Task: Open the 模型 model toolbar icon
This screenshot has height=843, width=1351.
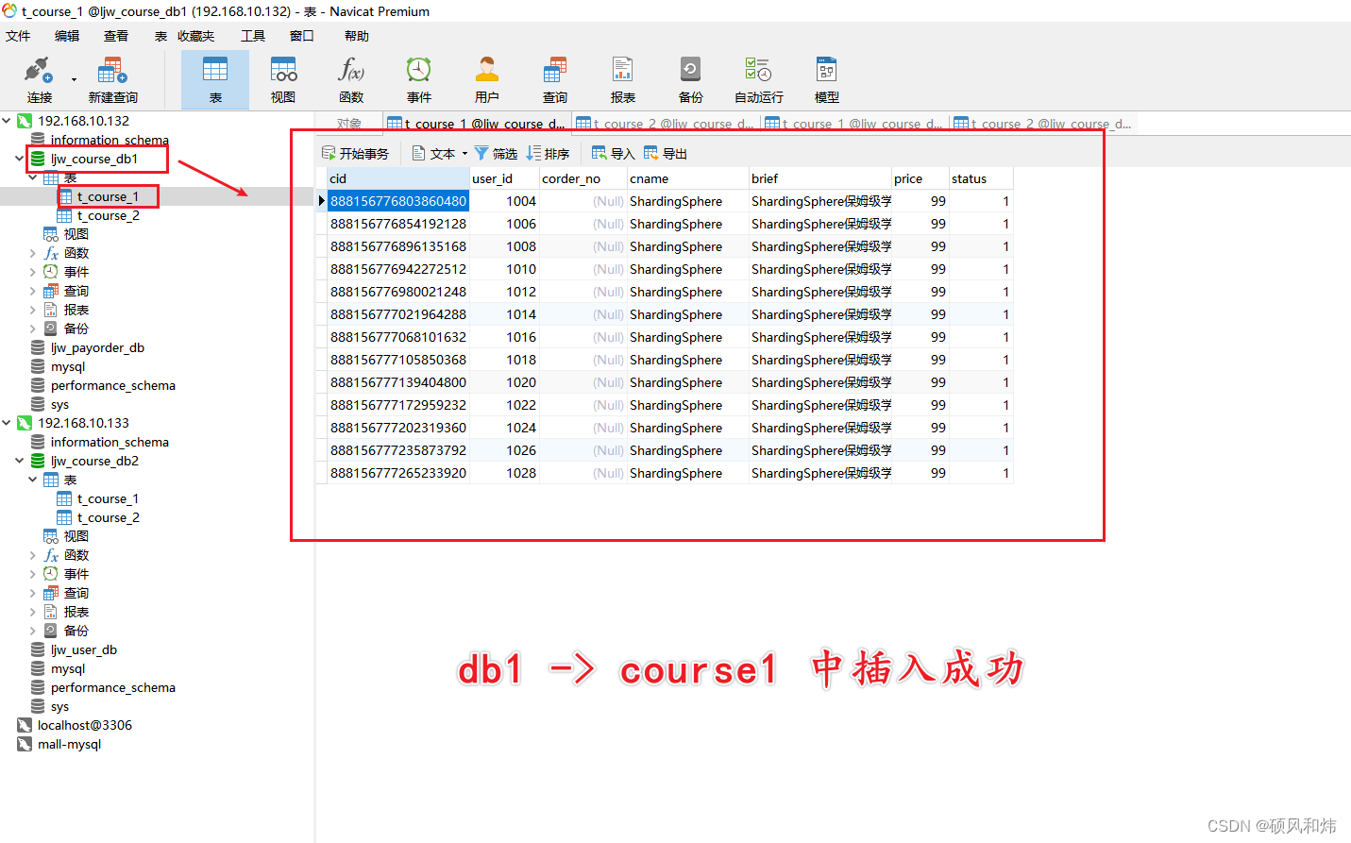Action: (x=827, y=79)
